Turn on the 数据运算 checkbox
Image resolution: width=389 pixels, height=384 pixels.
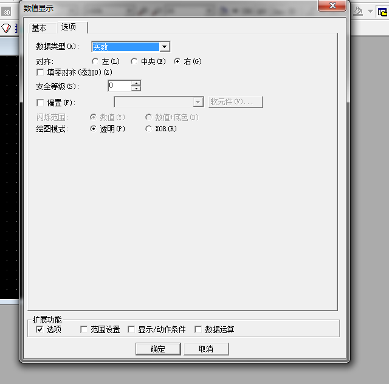(x=198, y=330)
